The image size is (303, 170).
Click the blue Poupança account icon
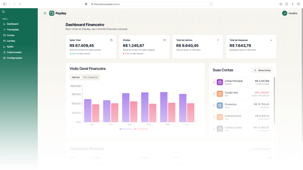220,106
